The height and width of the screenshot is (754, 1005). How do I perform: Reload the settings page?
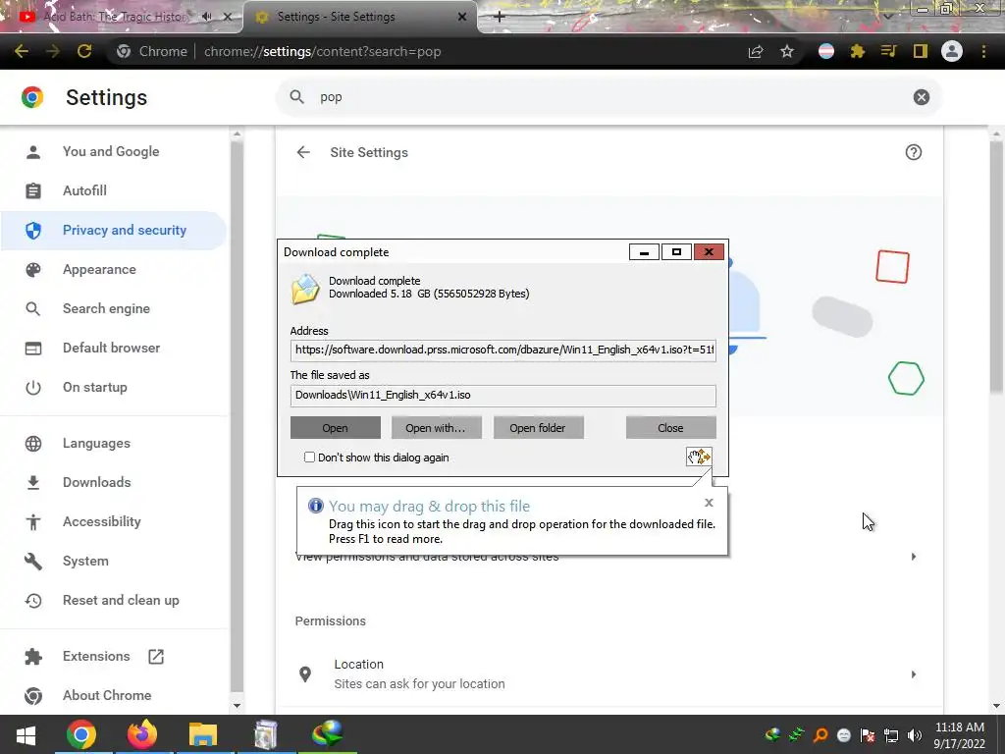coord(84,51)
